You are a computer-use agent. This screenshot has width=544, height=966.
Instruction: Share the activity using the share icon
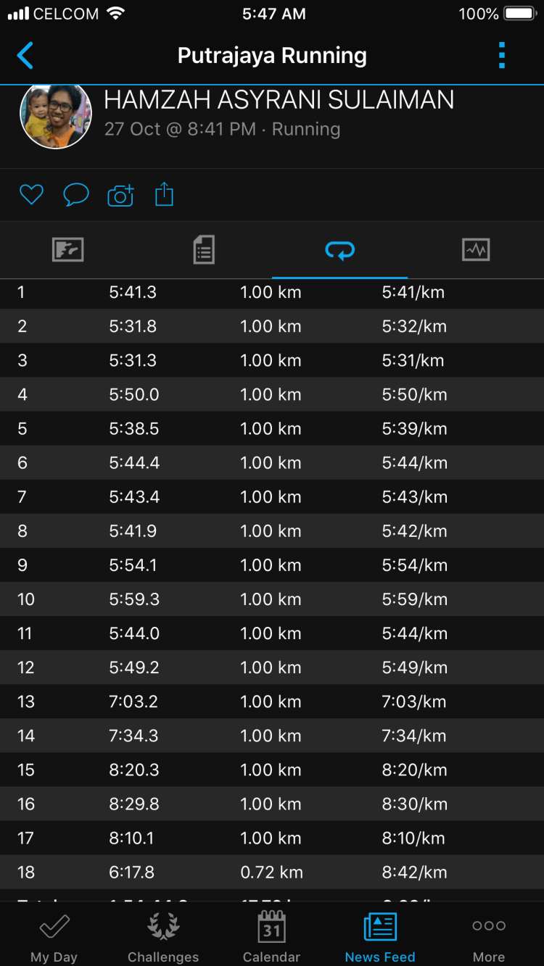point(165,194)
